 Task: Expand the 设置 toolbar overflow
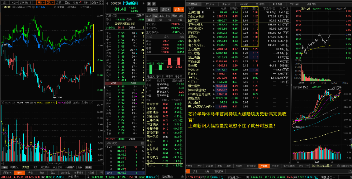(x=95, y=3)
